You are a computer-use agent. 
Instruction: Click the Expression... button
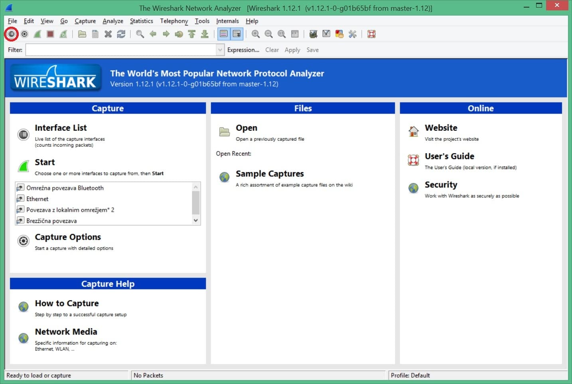pos(243,50)
